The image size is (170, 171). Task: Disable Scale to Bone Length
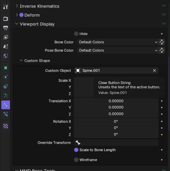pyautogui.click(x=76, y=150)
